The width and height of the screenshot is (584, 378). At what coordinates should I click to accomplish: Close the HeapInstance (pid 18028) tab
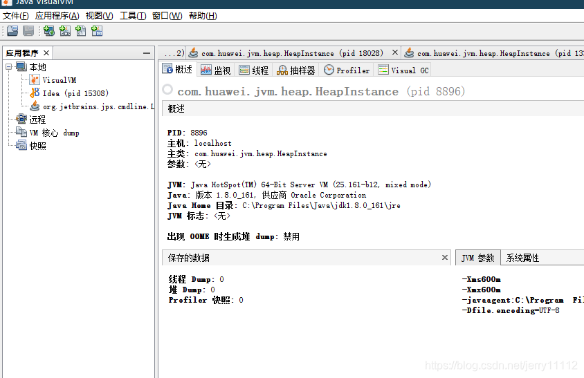tap(395, 53)
